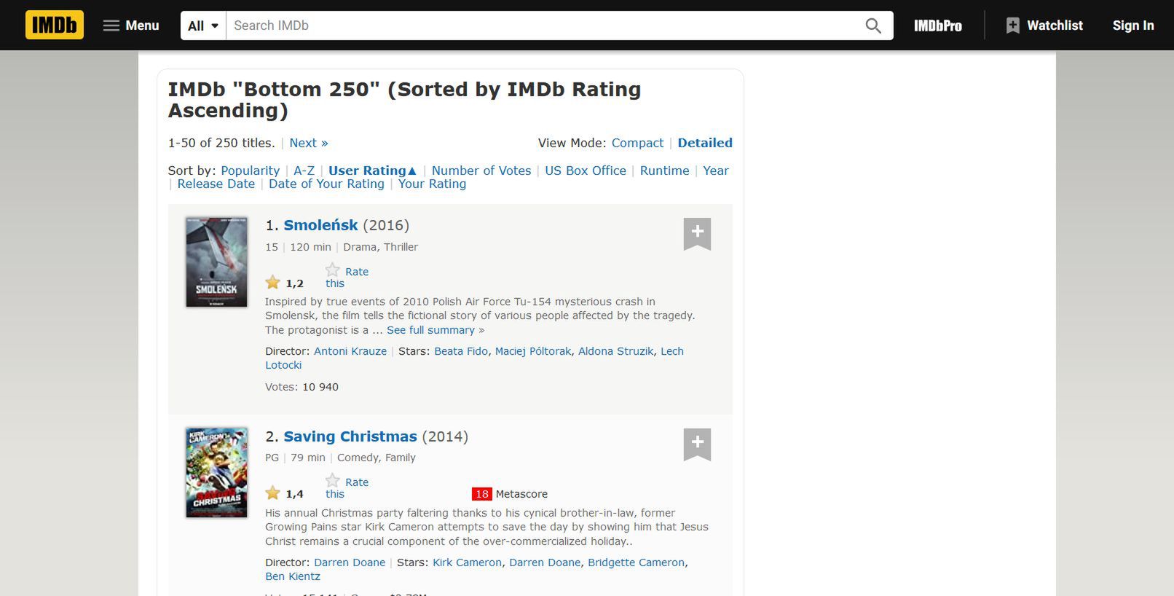Screen dimensions: 1174x596
Task: Open director Darren Doane
Action: 350,562
